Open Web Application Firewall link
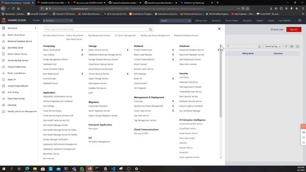 pos(190,87)
